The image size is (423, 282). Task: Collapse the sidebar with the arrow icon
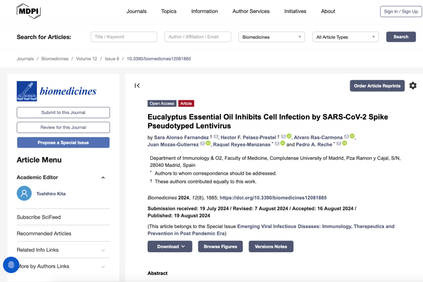pyautogui.click(x=137, y=85)
